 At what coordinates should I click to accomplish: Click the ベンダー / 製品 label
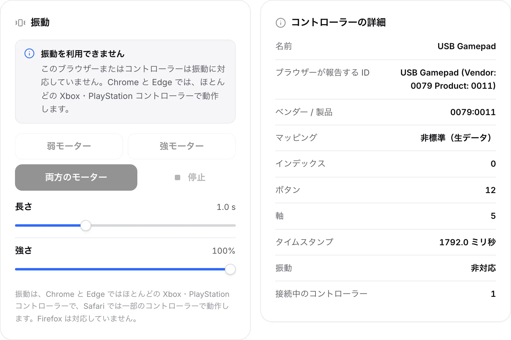pos(304,112)
